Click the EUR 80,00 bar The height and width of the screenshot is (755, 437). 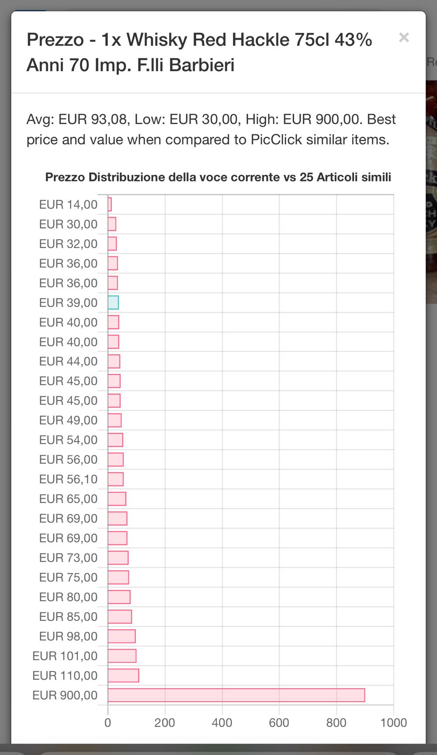[x=119, y=597]
